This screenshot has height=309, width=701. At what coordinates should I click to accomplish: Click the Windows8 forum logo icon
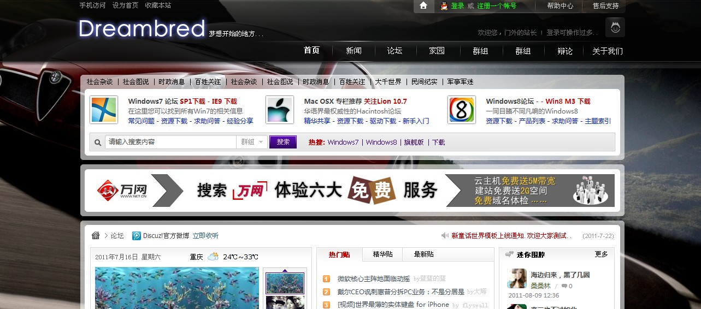pyautogui.click(x=462, y=110)
